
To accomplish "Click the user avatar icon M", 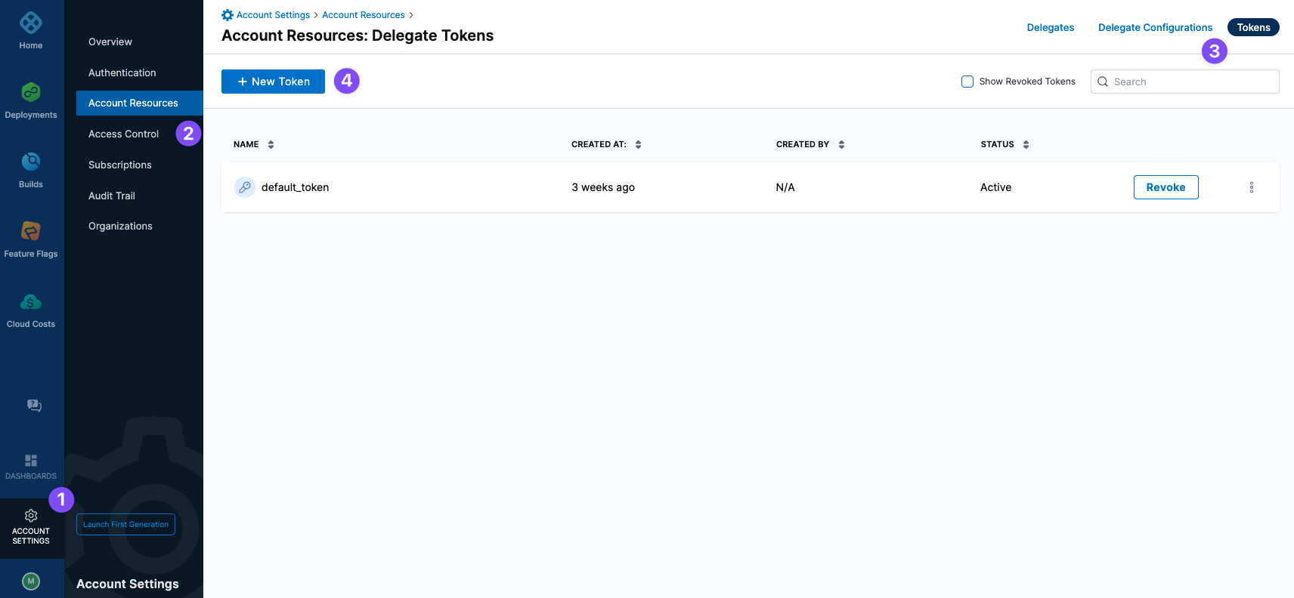I will click(31, 581).
